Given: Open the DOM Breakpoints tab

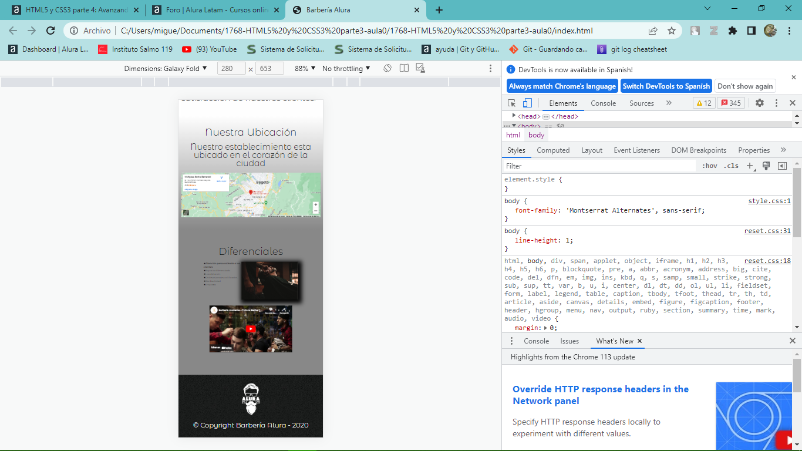Looking at the screenshot, I should click(x=699, y=150).
